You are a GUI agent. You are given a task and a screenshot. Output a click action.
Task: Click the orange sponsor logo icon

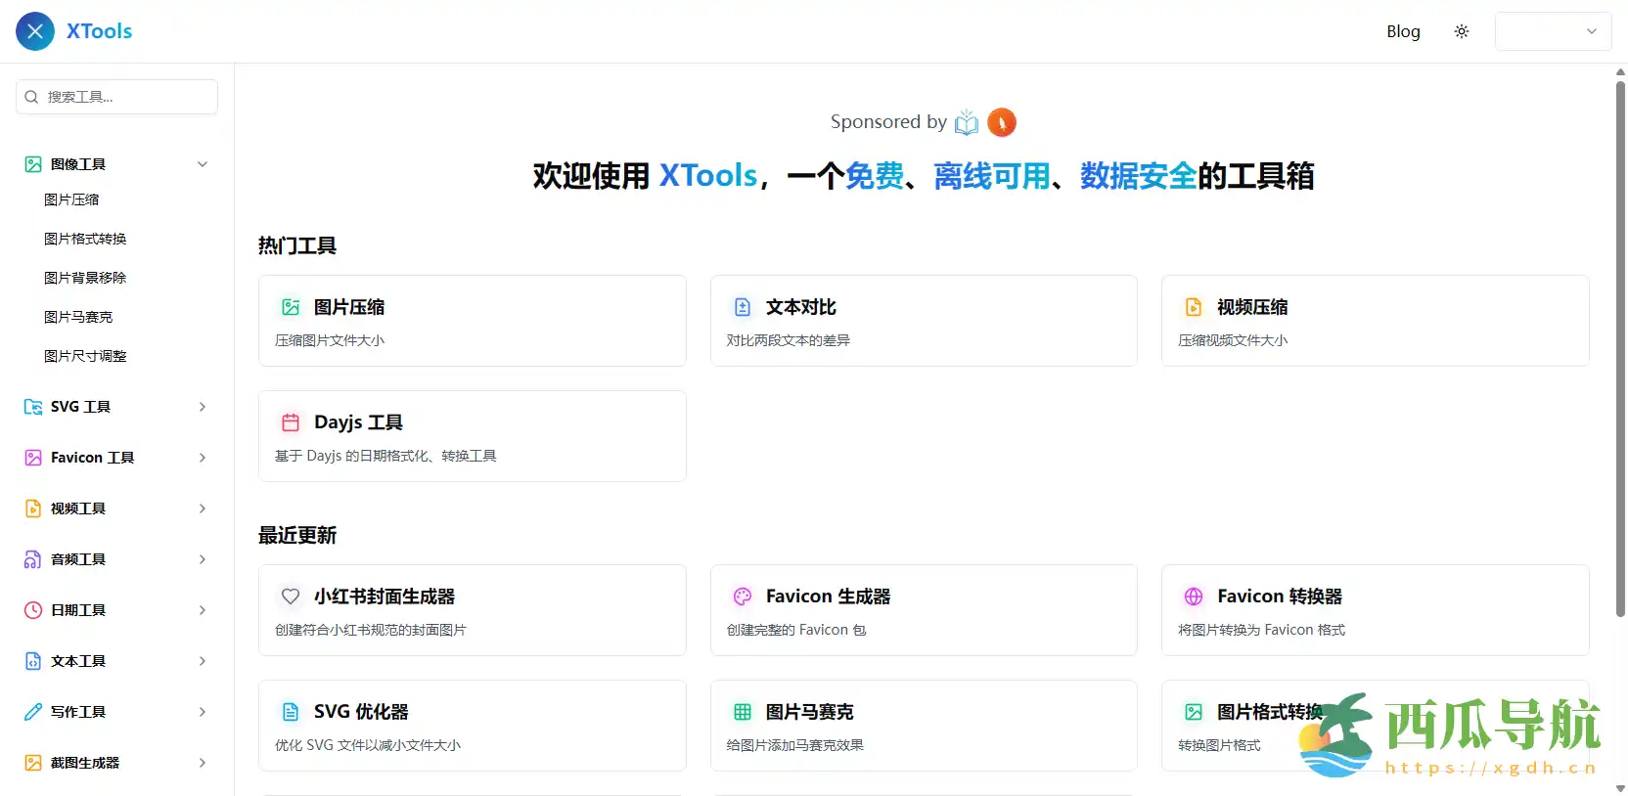(x=1002, y=122)
